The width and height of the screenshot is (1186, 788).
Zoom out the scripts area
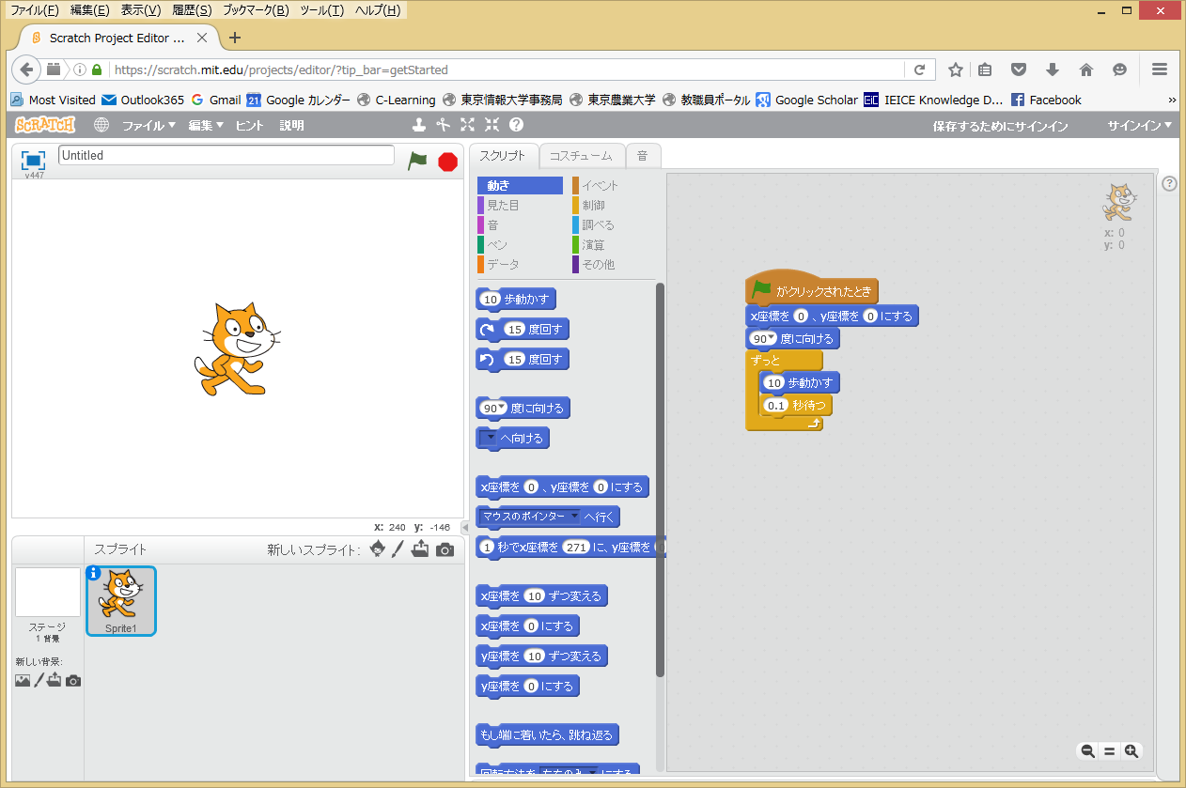click(1087, 750)
